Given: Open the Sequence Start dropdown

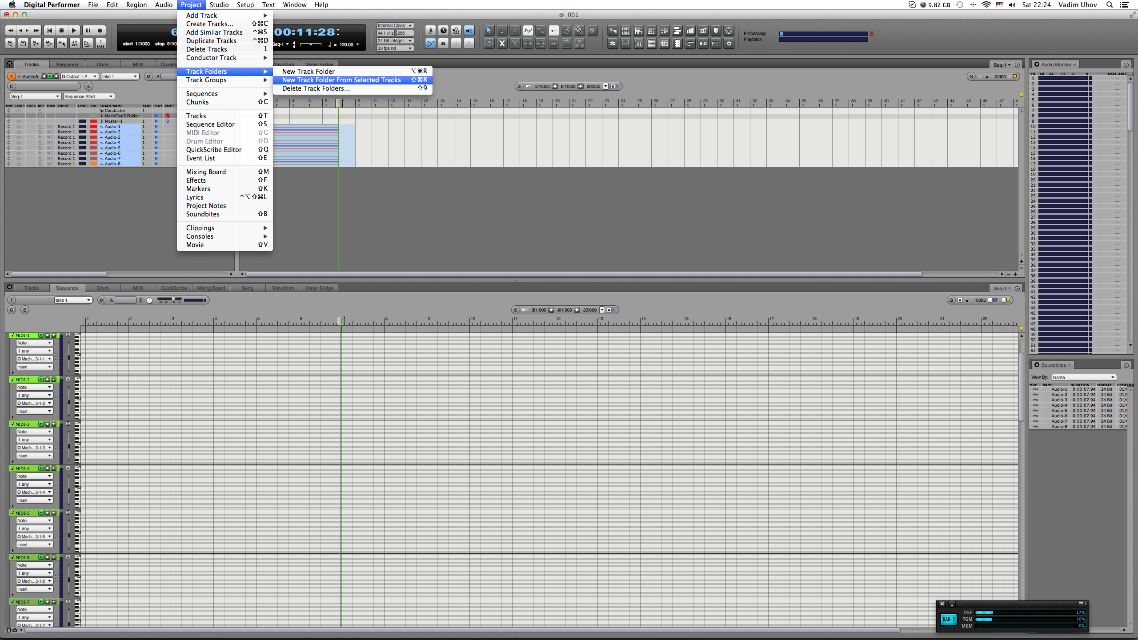Looking at the screenshot, I should click(89, 96).
